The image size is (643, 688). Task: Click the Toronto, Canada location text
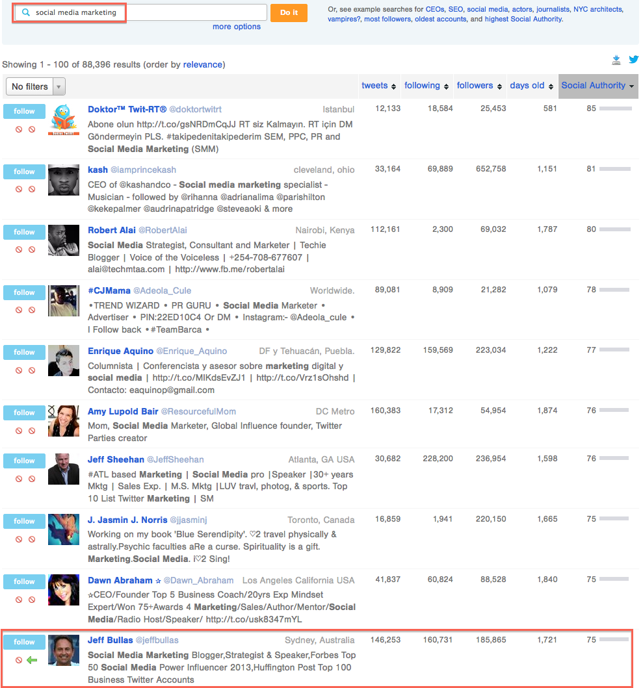pos(321,520)
